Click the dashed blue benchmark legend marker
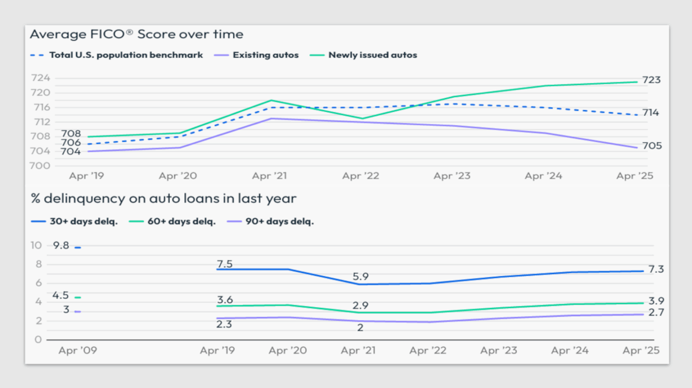Image resolution: width=692 pixels, height=388 pixels. [x=38, y=55]
